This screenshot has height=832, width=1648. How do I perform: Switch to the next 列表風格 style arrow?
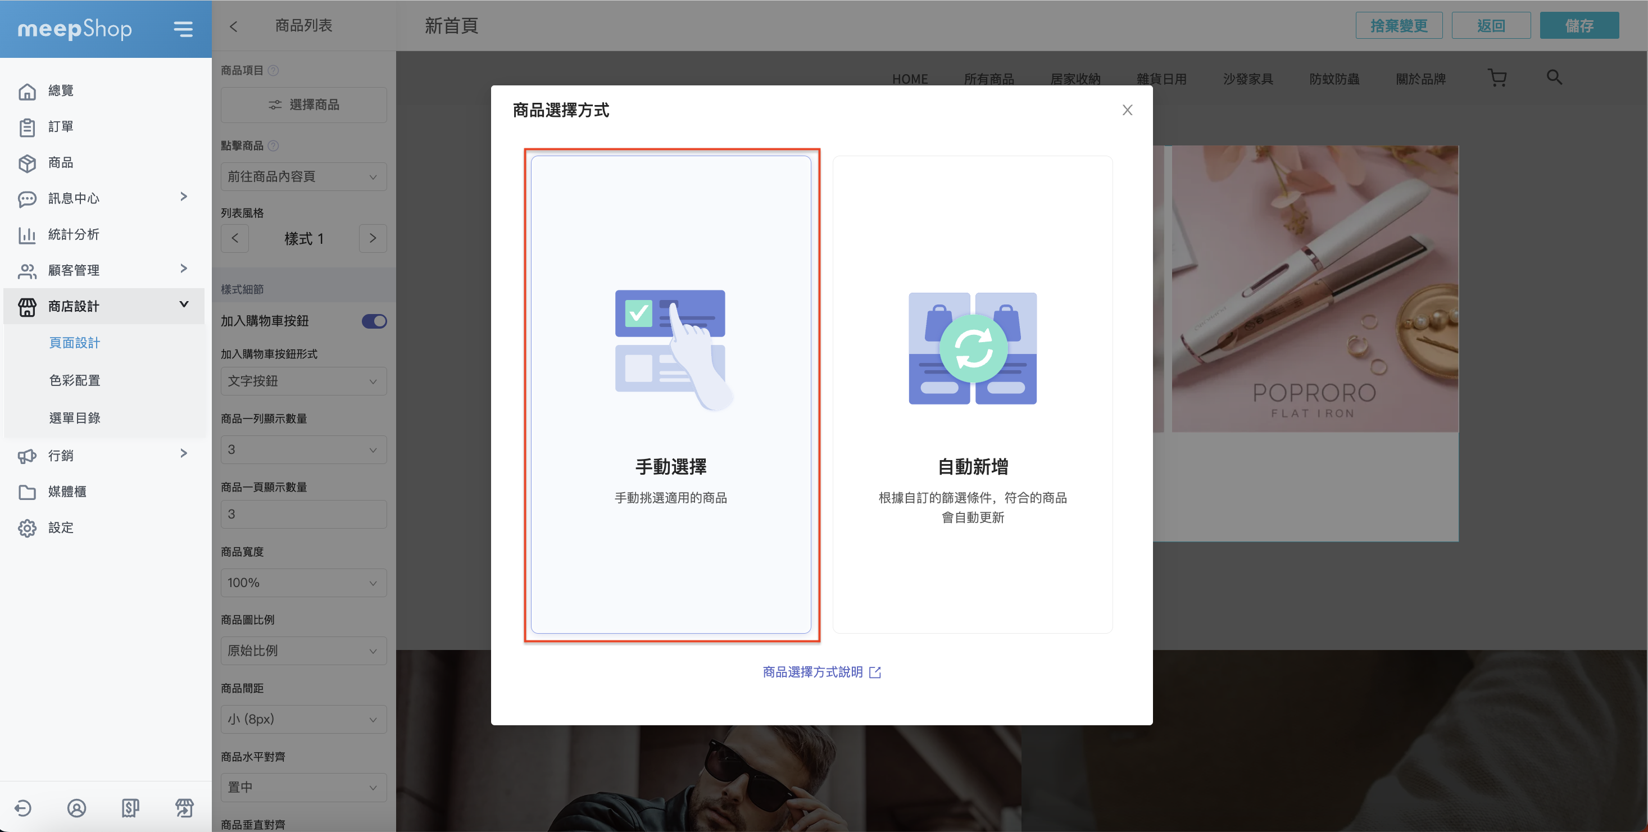373,238
